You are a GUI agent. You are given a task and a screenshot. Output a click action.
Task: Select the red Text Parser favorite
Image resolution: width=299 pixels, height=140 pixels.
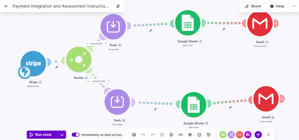coord(239,135)
